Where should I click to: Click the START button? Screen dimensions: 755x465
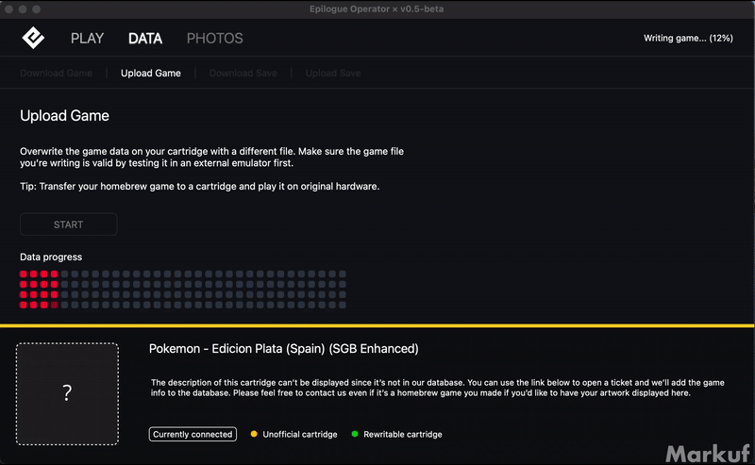coord(68,224)
